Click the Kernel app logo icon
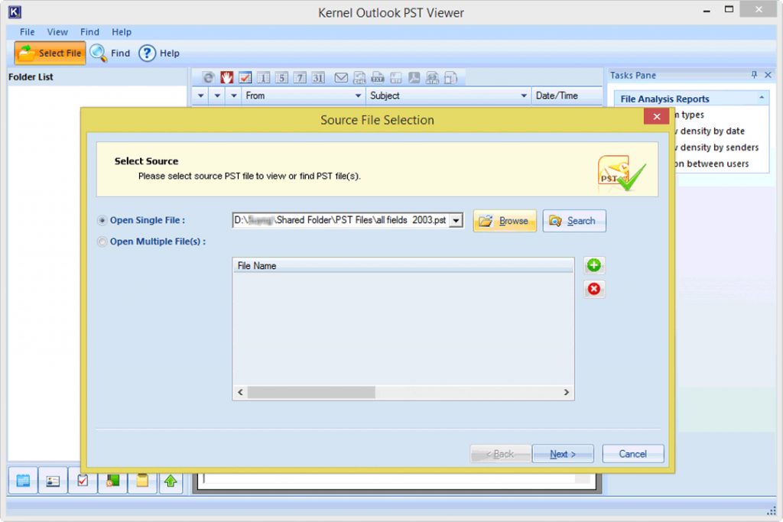Viewport: 783px width, 522px height. coord(15,11)
